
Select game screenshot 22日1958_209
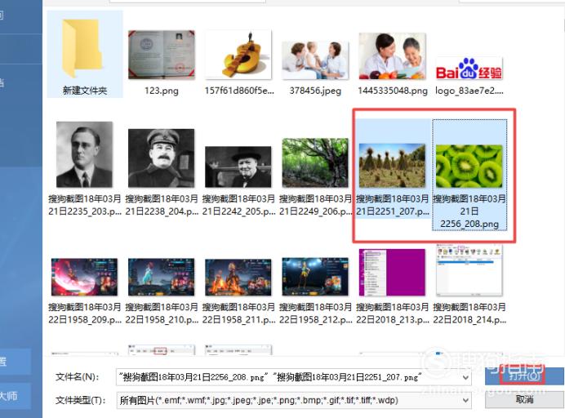click(84, 277)
